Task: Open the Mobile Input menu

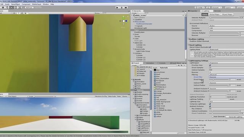Action: click(37, 4)
